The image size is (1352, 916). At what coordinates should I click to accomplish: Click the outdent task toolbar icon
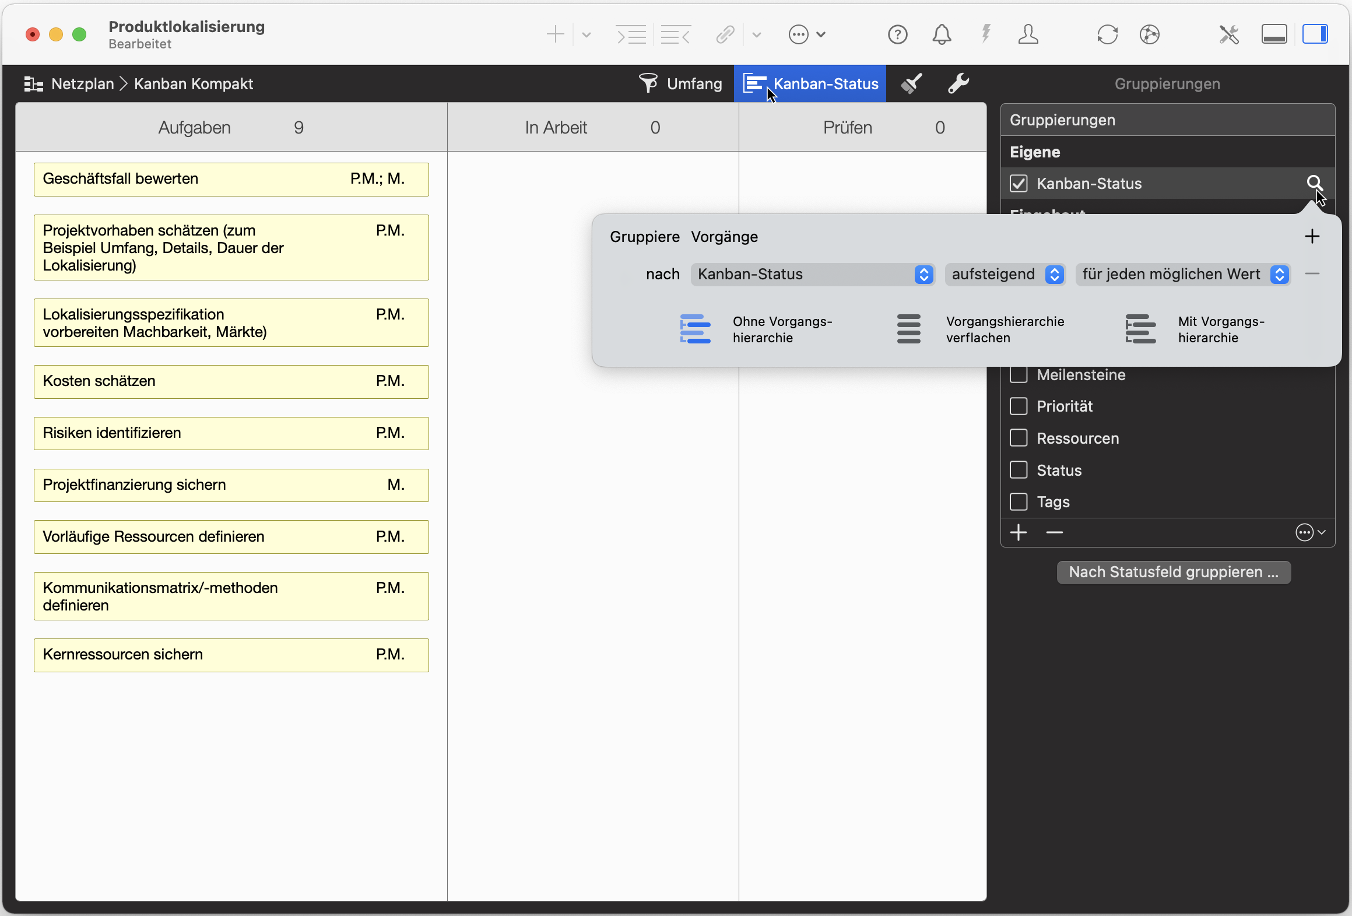point(676,35)
